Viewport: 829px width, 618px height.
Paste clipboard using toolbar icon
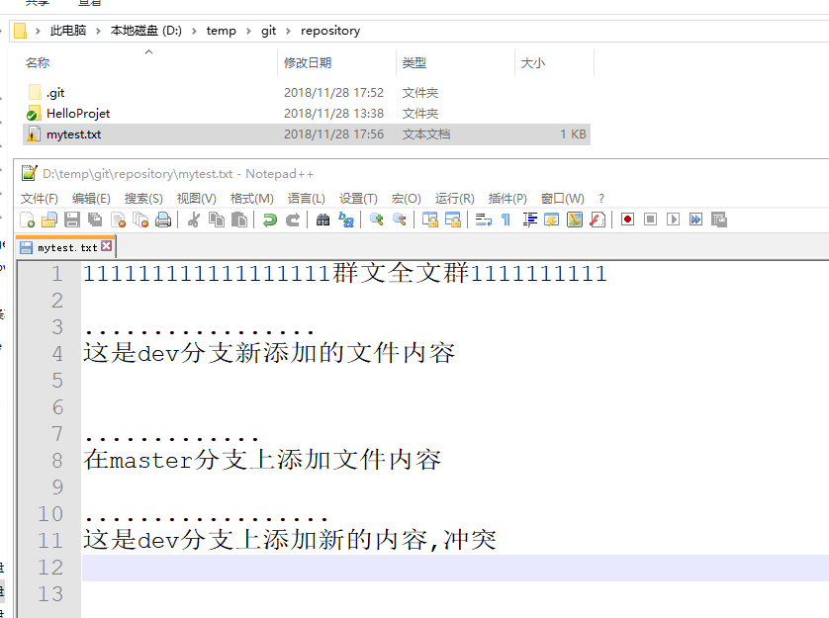(x=239, y=220)
